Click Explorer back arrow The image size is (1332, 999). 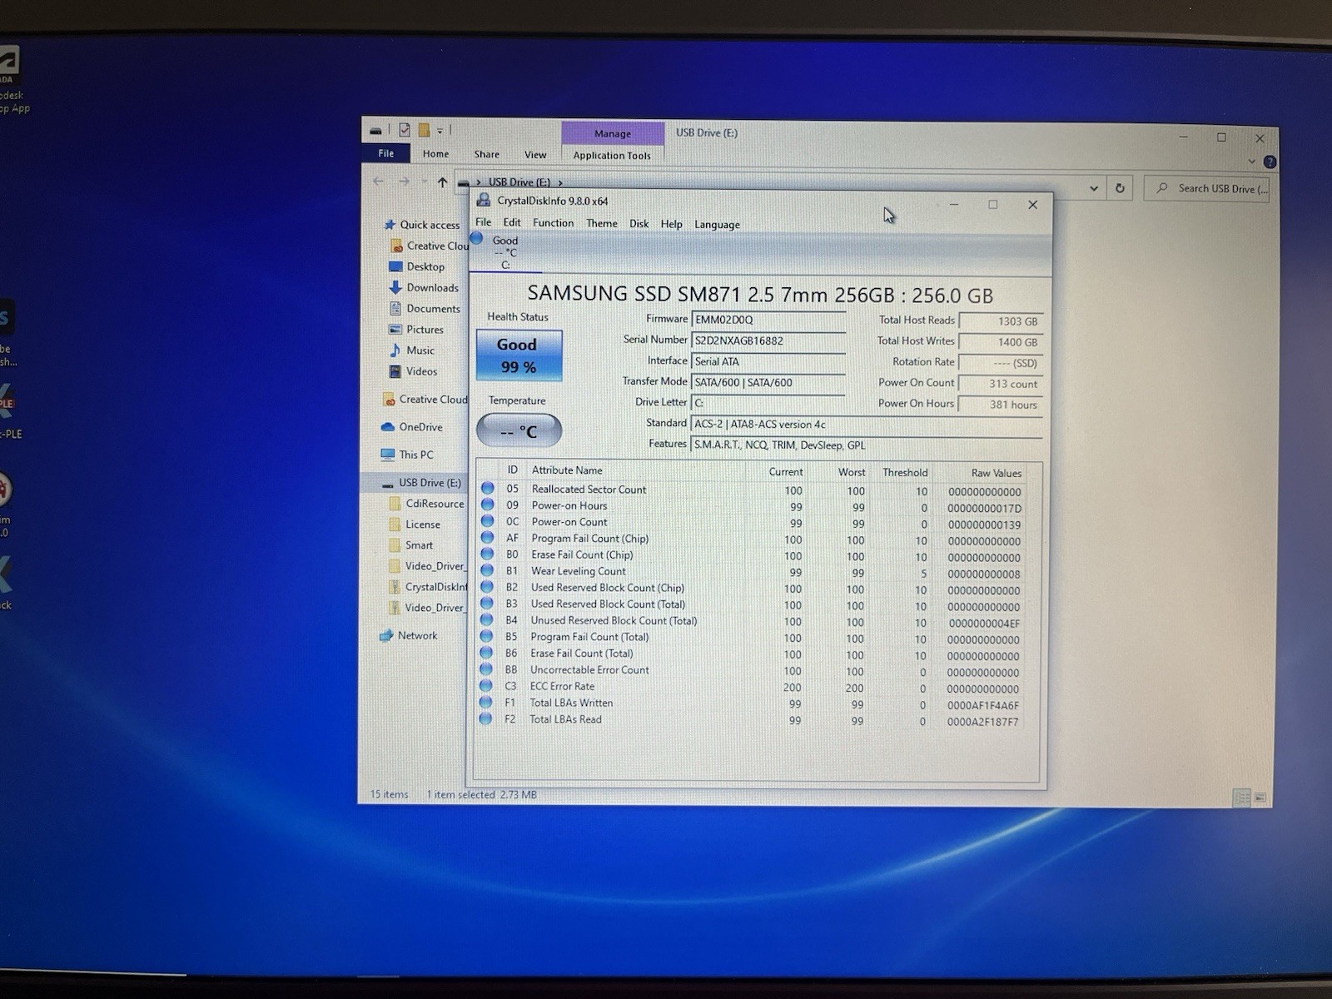(x=379, y=181)
